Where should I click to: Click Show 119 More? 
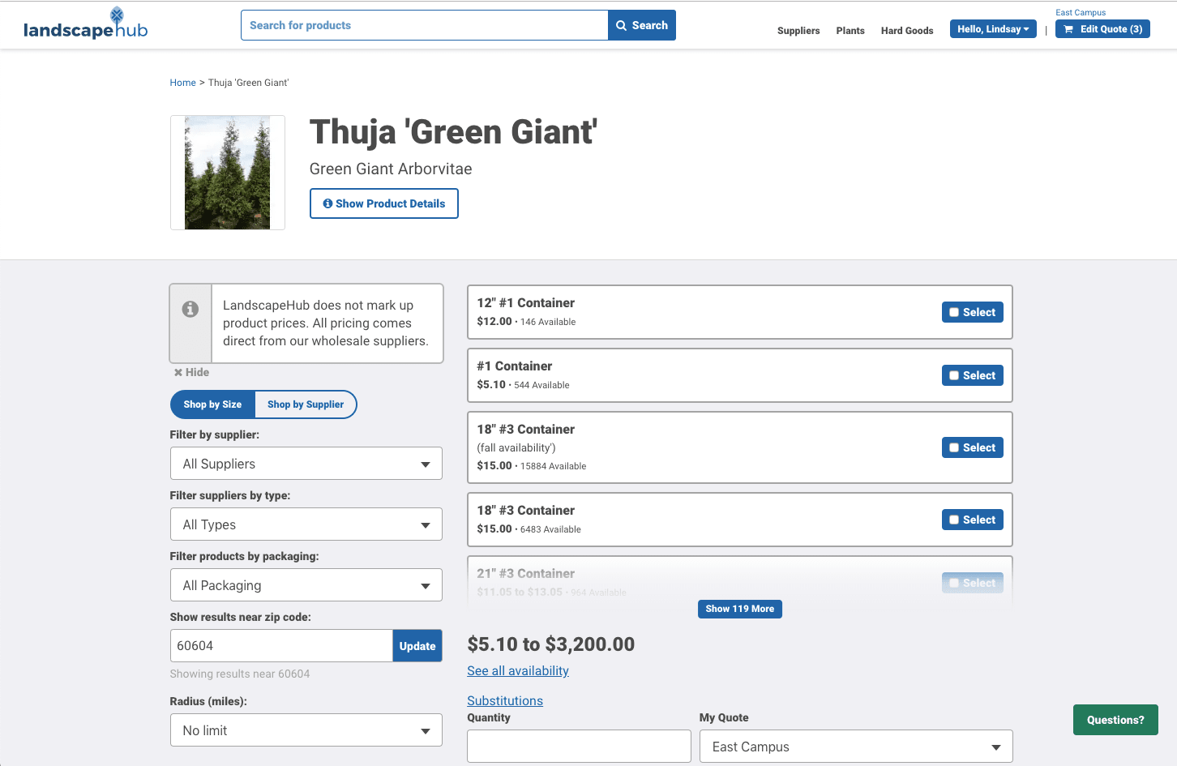[x=740, y=609]
